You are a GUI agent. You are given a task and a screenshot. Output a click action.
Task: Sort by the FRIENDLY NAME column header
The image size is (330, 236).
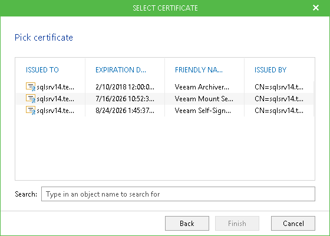199,70
